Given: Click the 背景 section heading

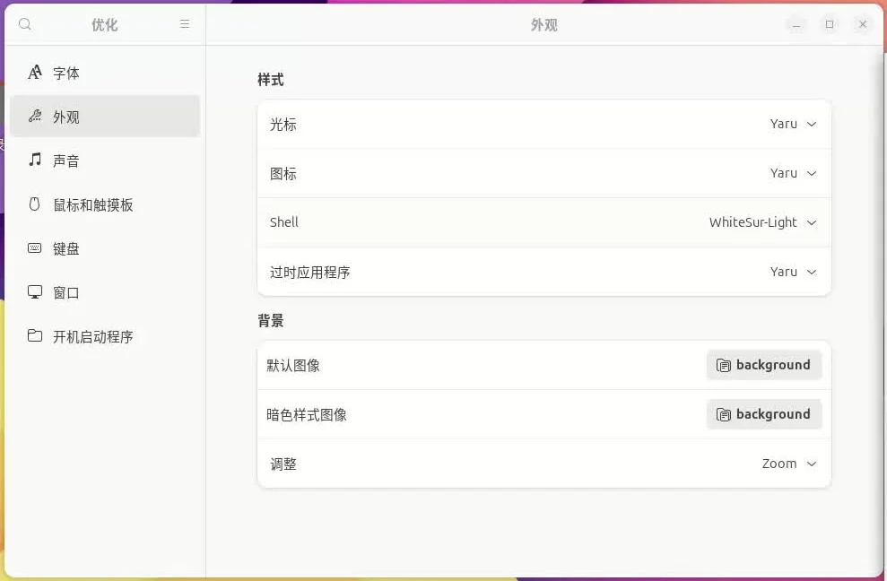Looking at the screenshot, I should (271, 320).
